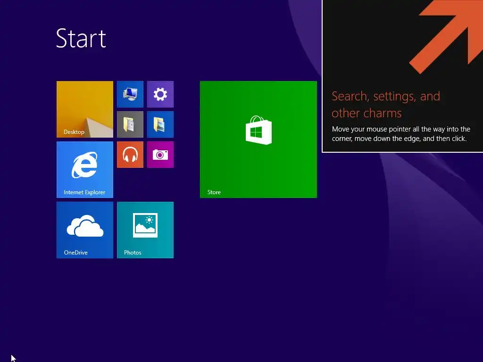Click the Start heading text
Image resolution: width=483 pixels, height=362 pixels.
pos(81,38)
